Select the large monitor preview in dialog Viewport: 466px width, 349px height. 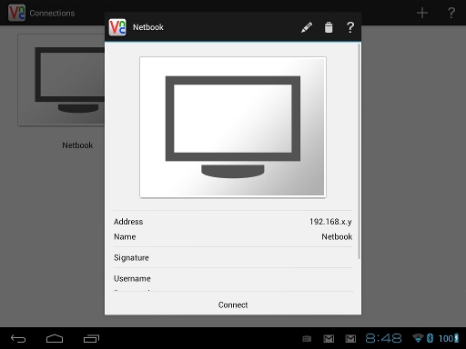[233, 127]
